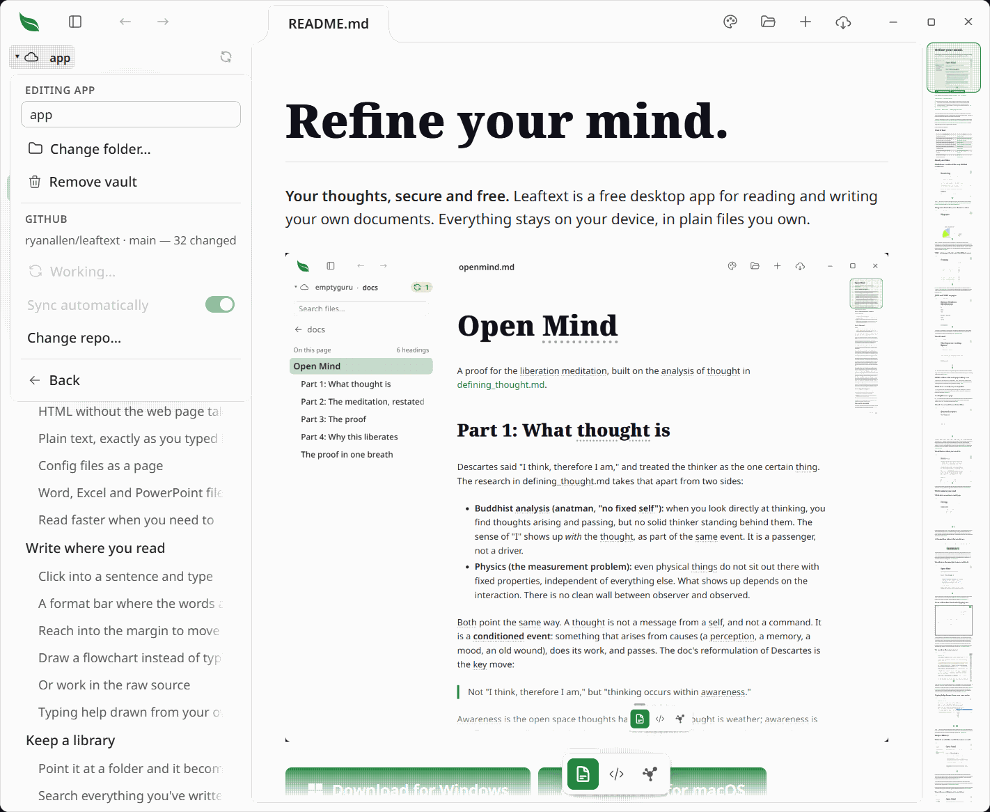Click the Leaftext leaf logo
The width and height of the screenshot is (990, 812).
(x=29, y=22)
